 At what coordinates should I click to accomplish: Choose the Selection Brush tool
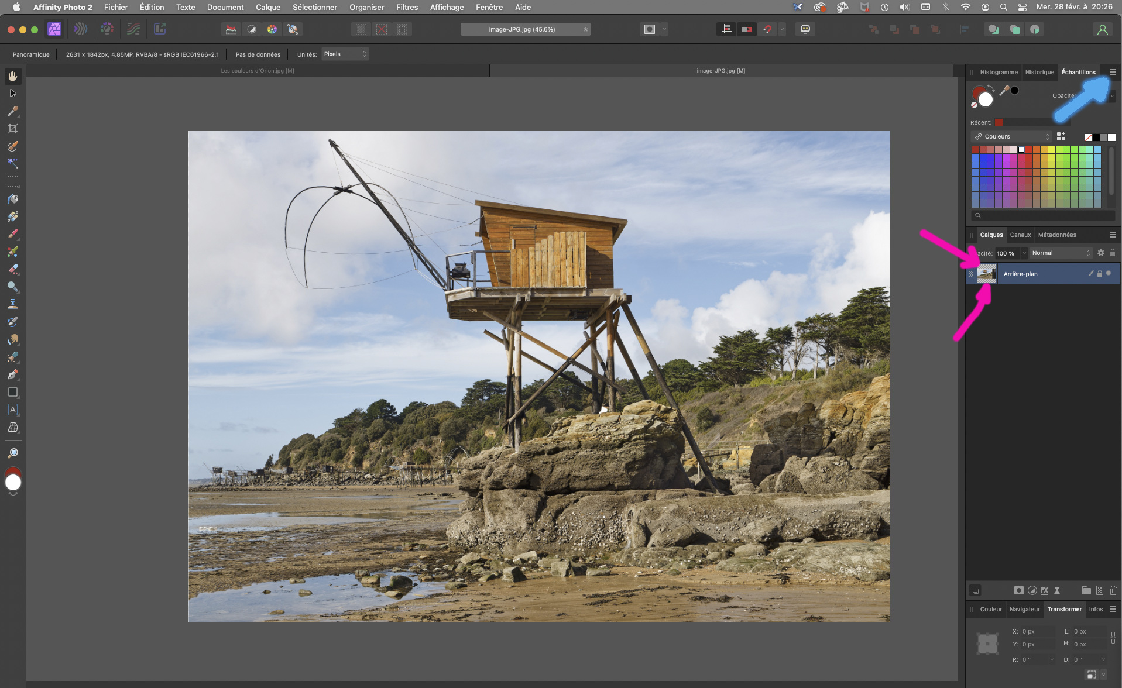[x=13, y=146]
